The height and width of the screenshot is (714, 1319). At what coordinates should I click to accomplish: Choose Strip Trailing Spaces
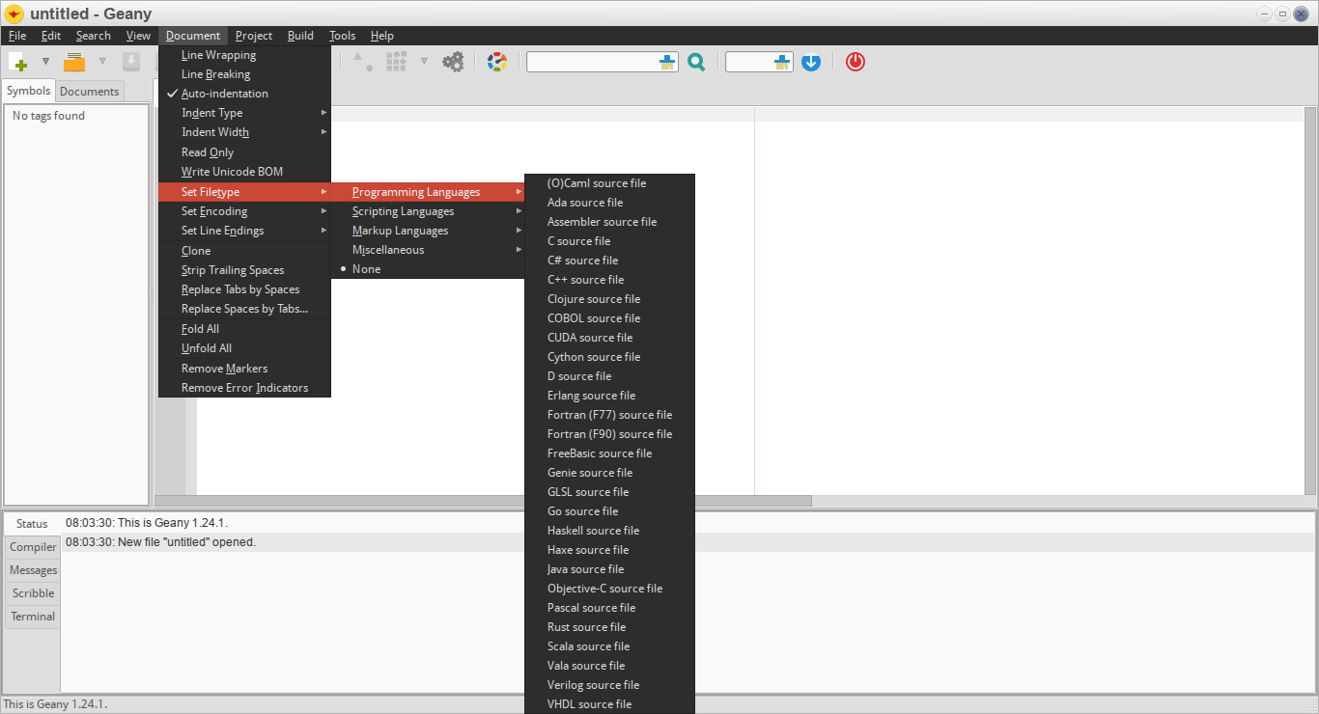click(245, 270)
